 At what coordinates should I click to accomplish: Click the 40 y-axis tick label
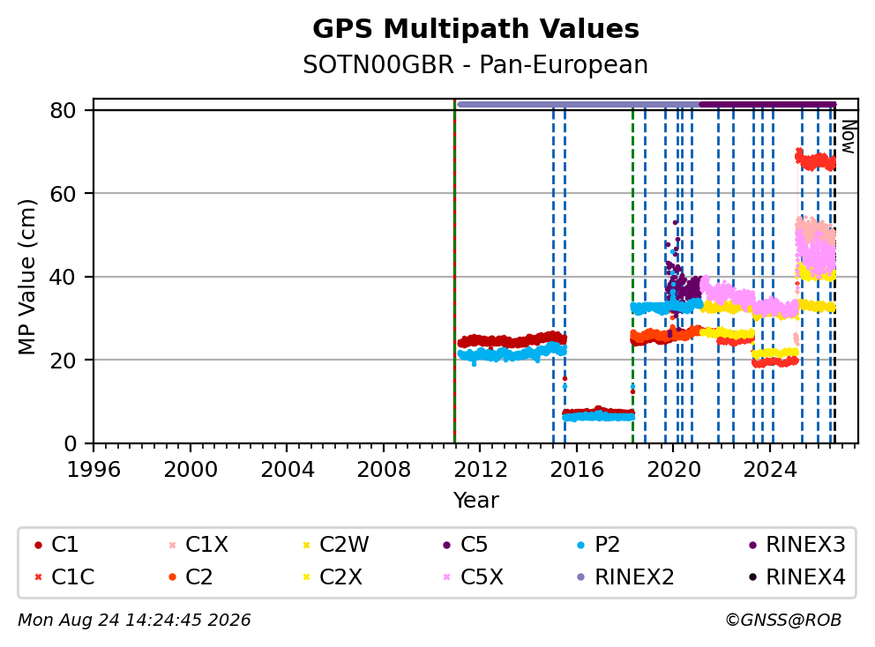[x=63, y=277]
